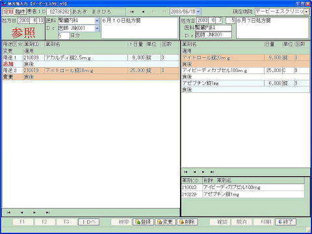Click deleted drug row 210023 アイピーディカプセル100mg
Screen dimensions: 312x234
[242, 187]
